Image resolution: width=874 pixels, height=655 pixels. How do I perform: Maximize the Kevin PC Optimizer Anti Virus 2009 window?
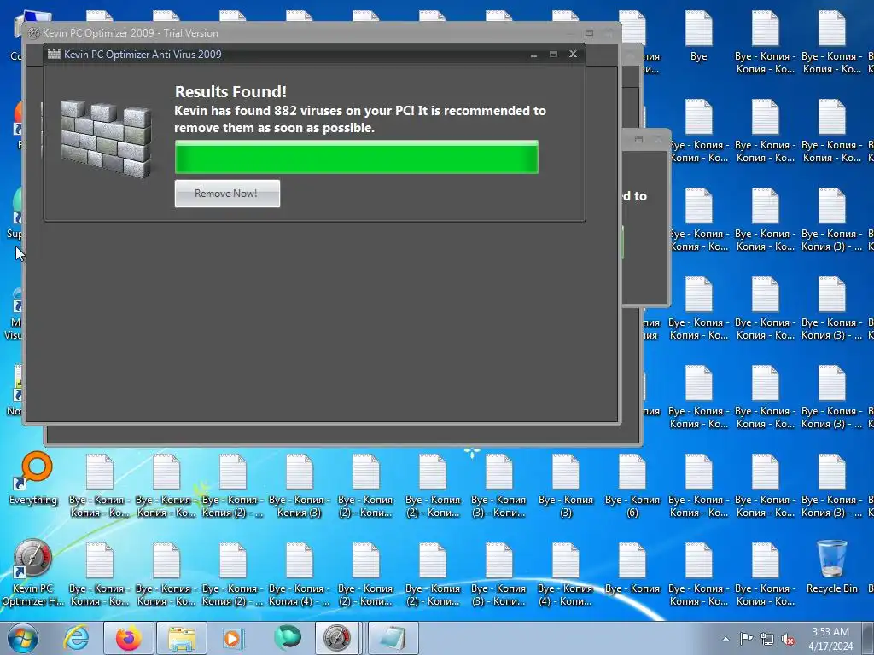[x=553, y=55]
